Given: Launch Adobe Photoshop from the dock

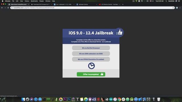Looking at the screenshot, I should coord(69,99).
